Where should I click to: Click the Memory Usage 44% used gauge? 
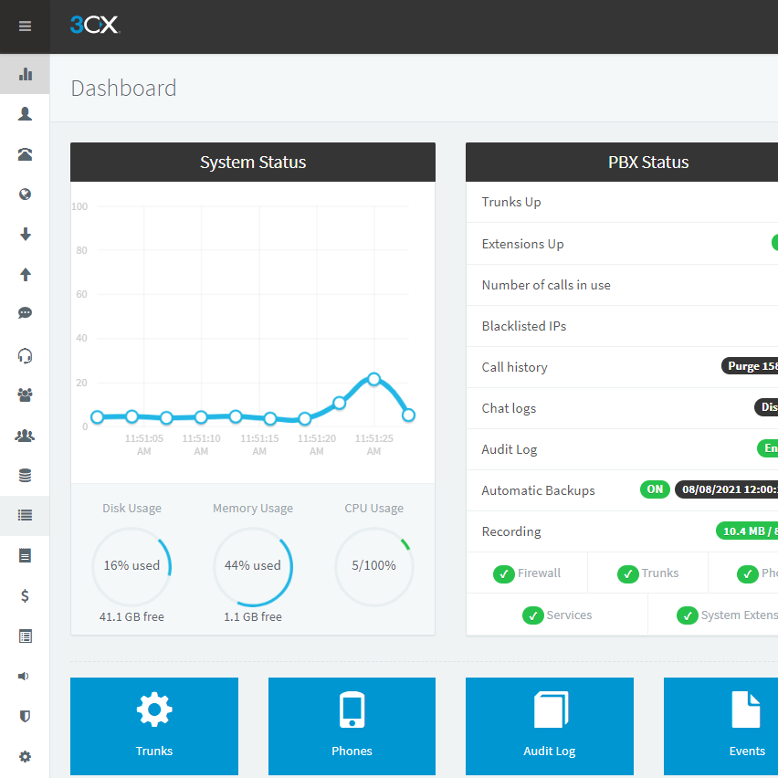pyautogui.click(x=253, y=567)
